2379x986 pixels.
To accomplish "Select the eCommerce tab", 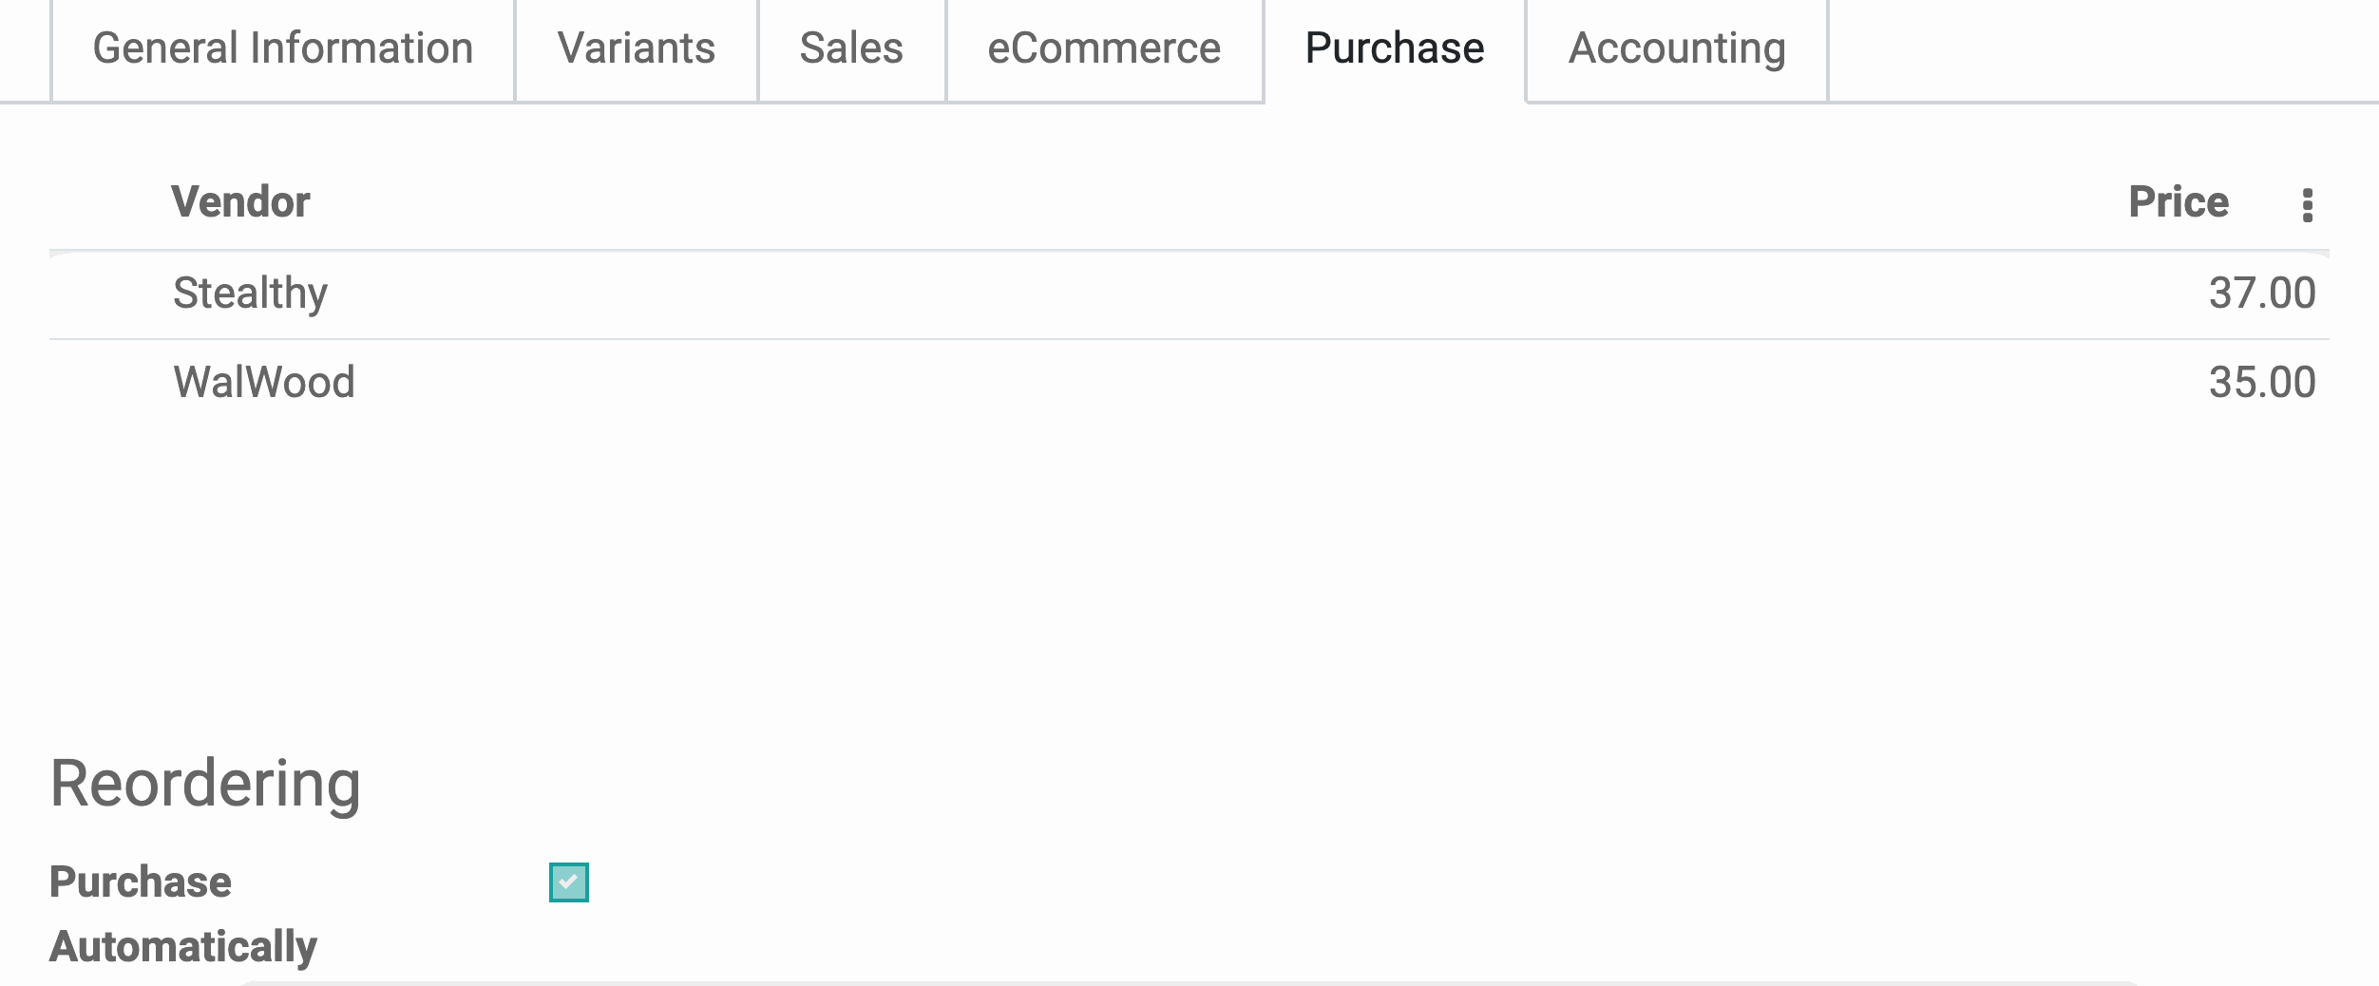I will pyautogui.click(x=1104, y=48).
